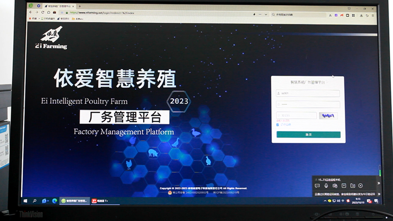The width and height of the screenshot is (393, 221).
Task: Click the password input field
Action: (x=308, y=104)
